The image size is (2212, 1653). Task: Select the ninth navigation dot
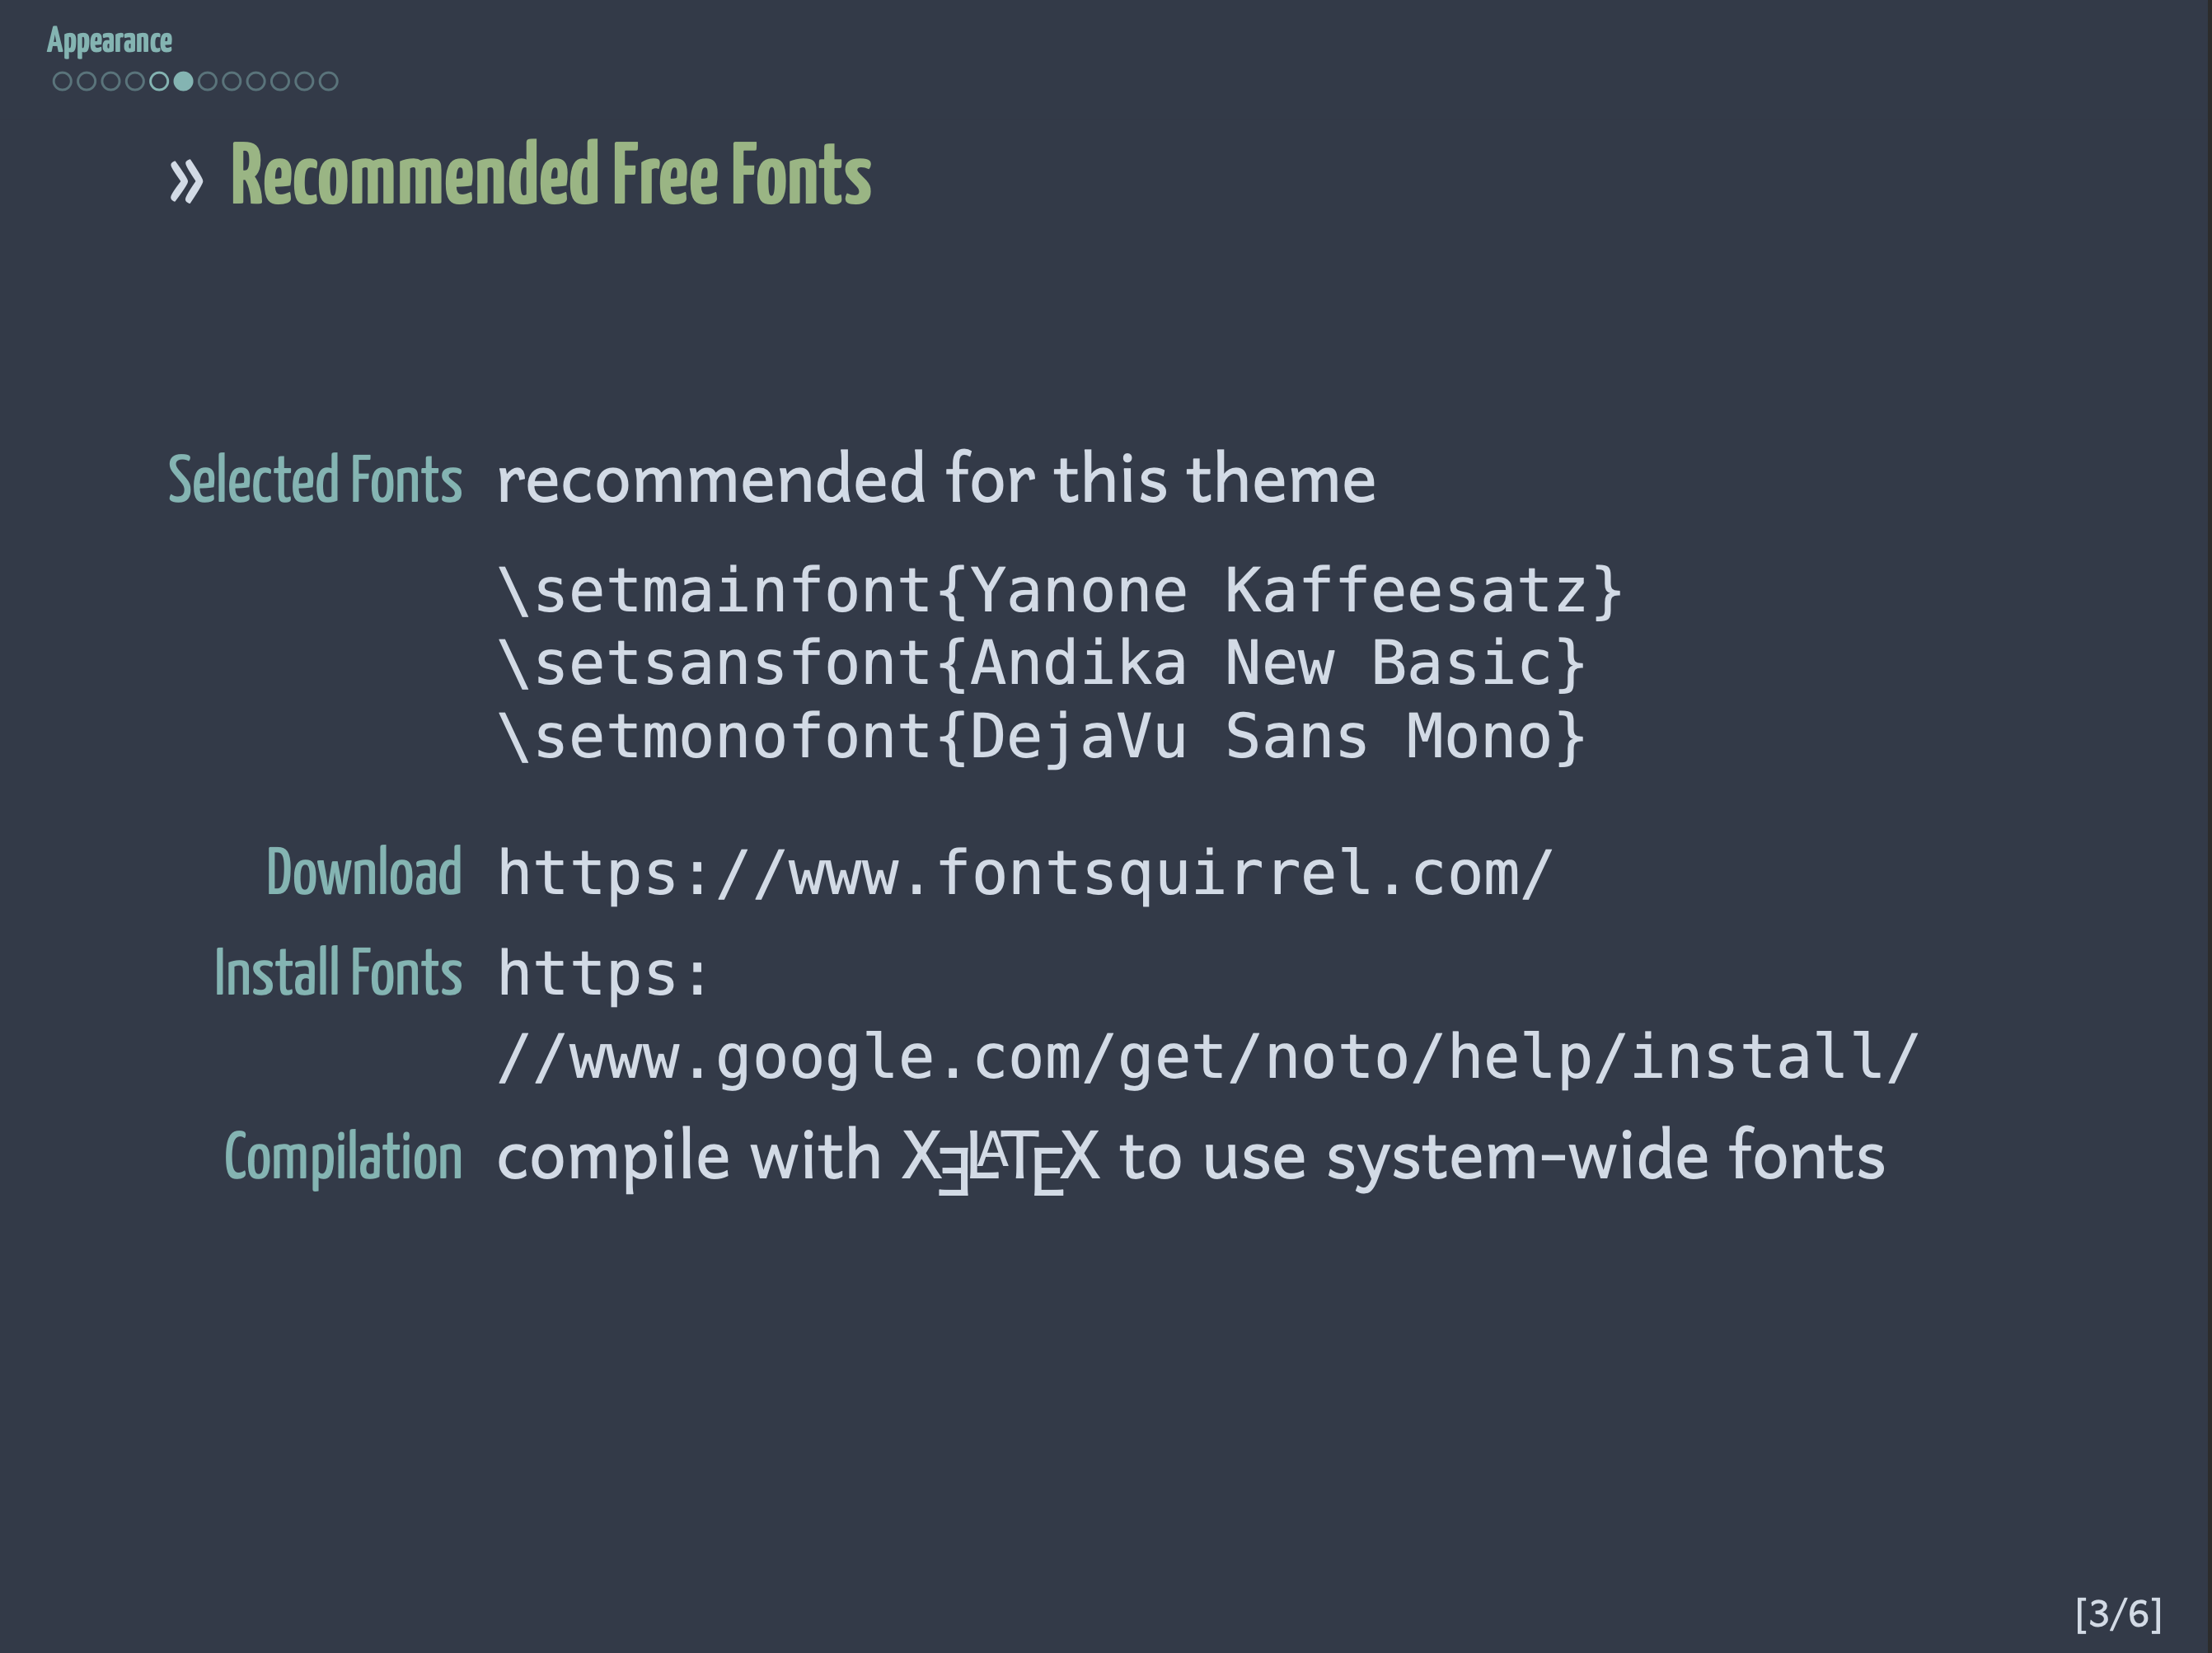256,82
